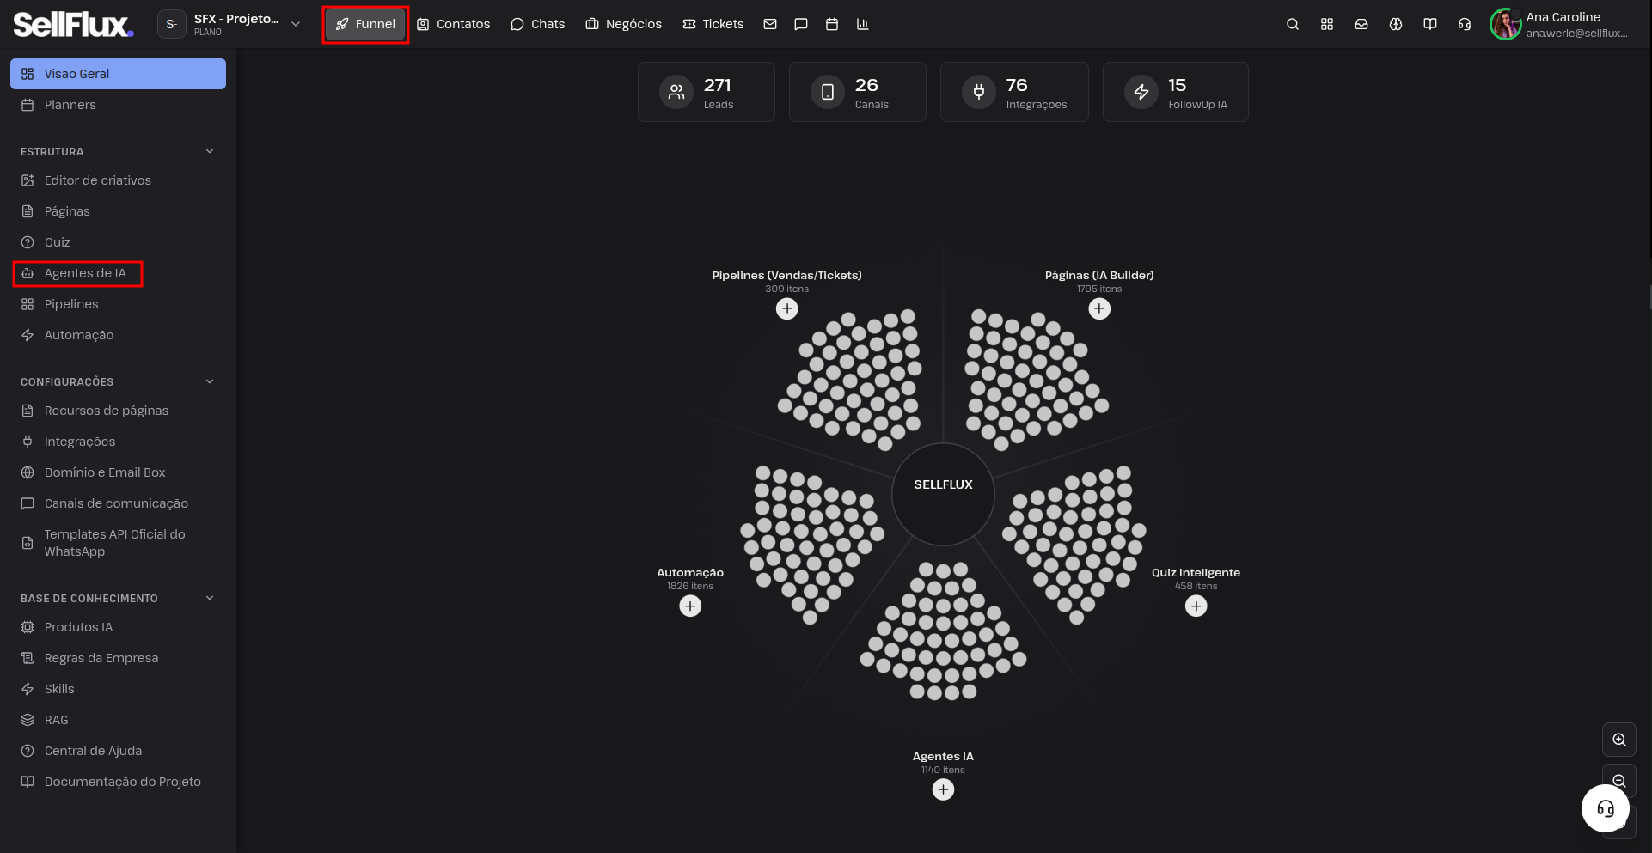The height and width of the screenshot is (853, 1652).
Task: Switch to the Tickets tab
Action: point(713,24)
